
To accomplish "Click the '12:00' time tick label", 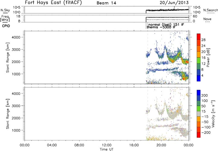I will coord(107,145).
